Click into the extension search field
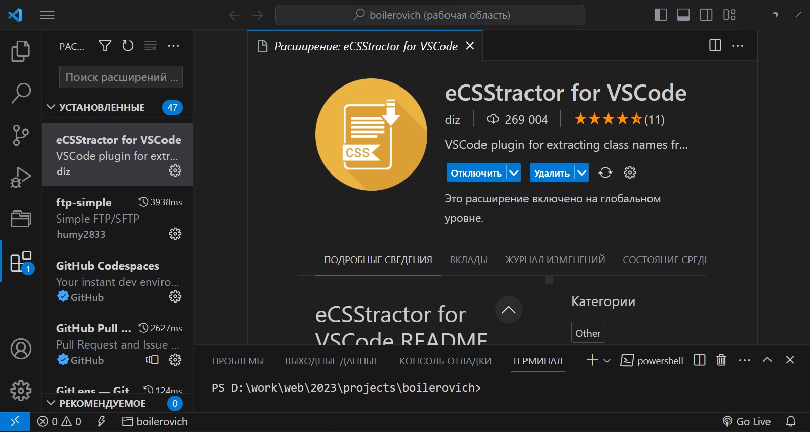Screen dimensions: 810x432 [121, 77]
